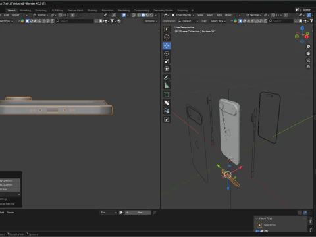This screenshot has height=237, width=316.
Task: Toggle the camera view icon in the right viewport
Action: click(308, 60)
